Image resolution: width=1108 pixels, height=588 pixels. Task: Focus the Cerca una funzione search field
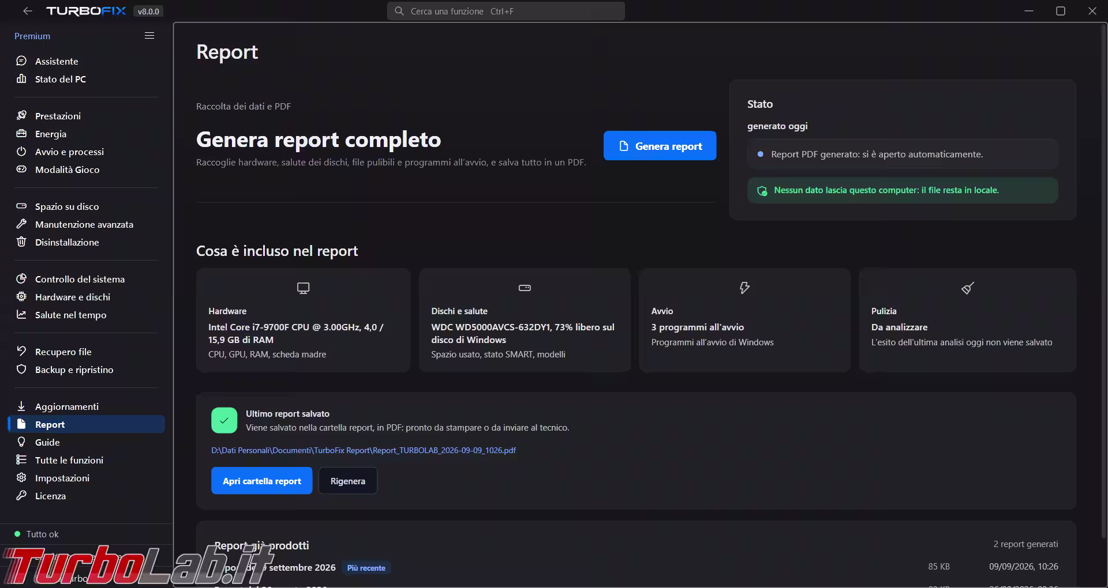tap(506, 11)
